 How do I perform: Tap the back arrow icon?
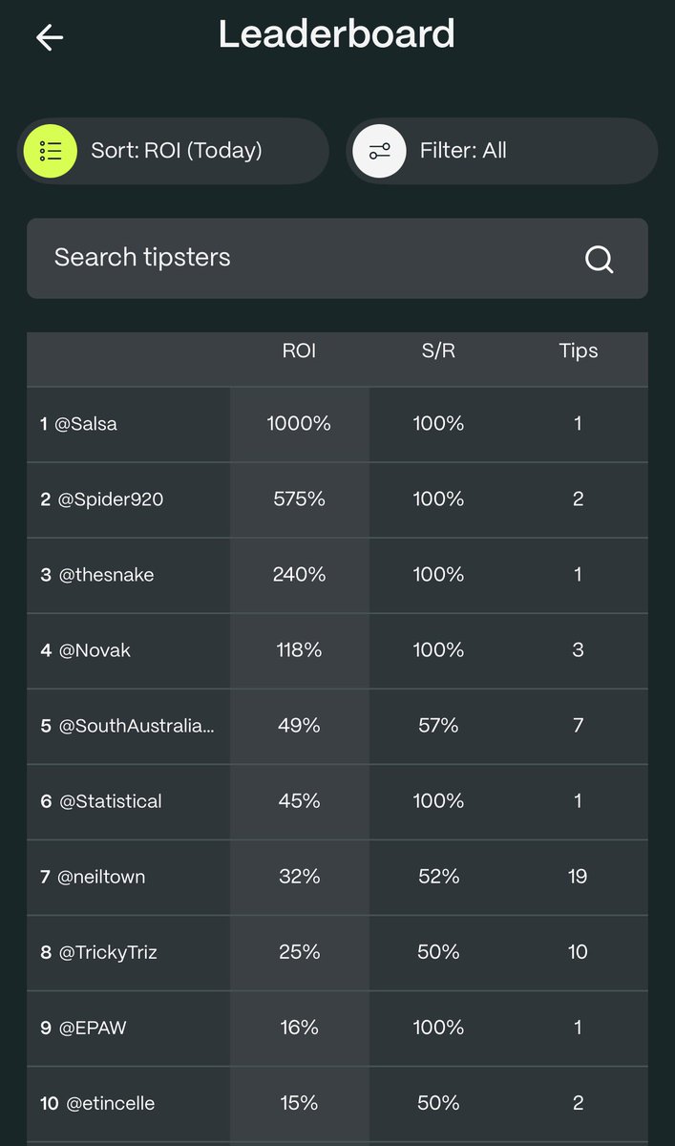49,37
